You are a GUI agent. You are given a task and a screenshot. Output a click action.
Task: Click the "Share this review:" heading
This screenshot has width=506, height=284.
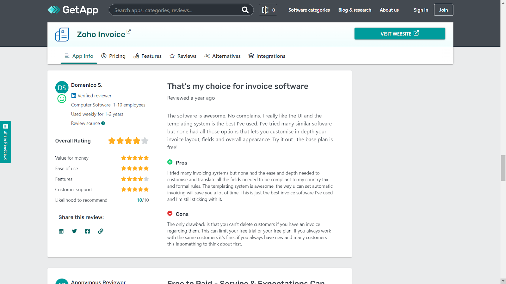pos(81,217)
